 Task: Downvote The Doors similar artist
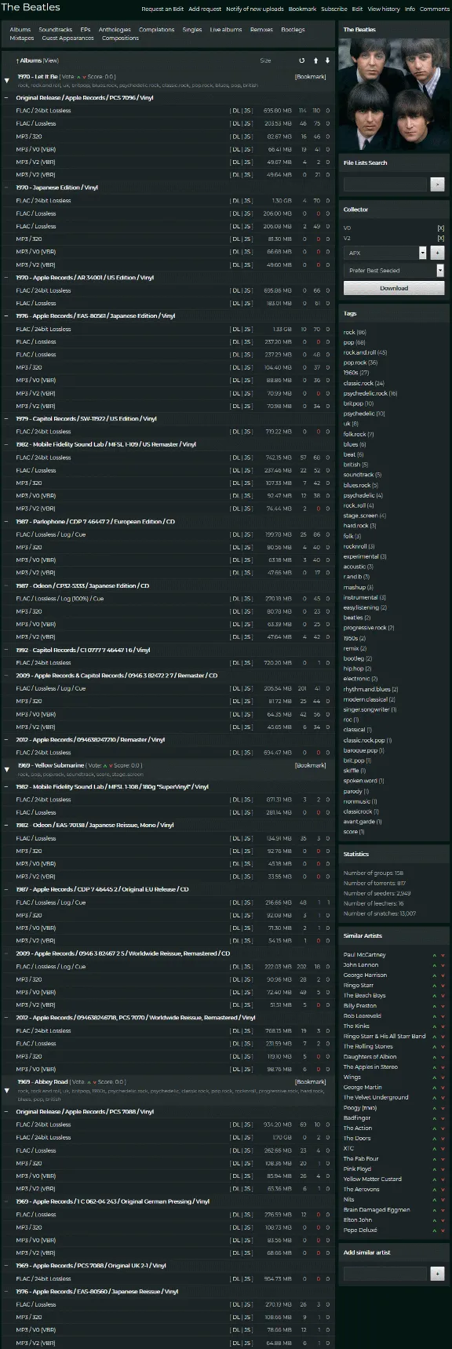[x=443, y=1139]
